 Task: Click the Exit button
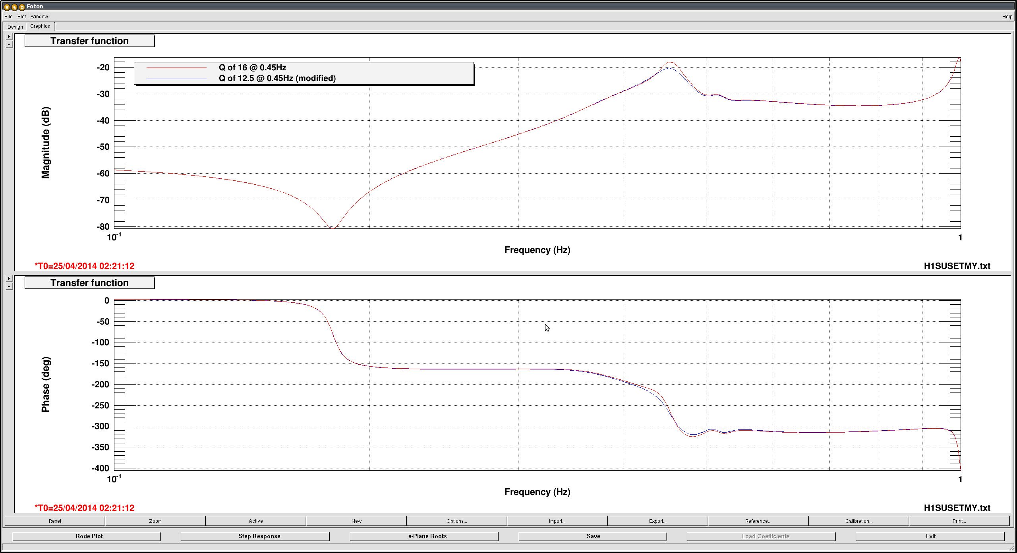click(x=930, y=536)
